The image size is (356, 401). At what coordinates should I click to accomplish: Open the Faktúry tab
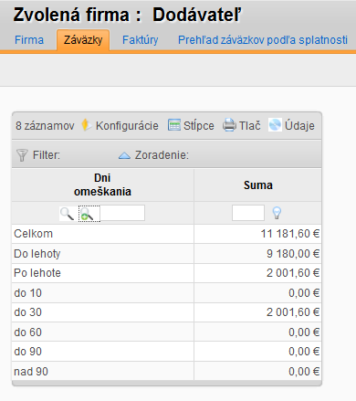(141, 40)
